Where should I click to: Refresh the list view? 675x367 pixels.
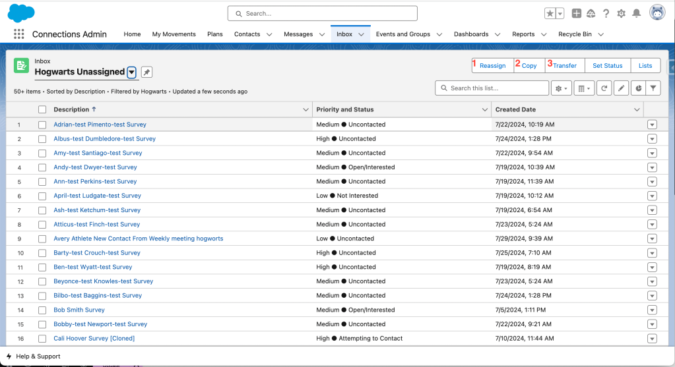tap(604, 88)
